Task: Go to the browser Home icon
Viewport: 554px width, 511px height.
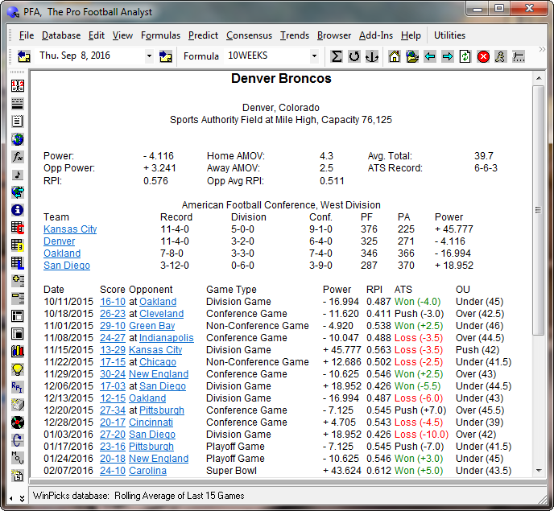Action: (395, 56)
